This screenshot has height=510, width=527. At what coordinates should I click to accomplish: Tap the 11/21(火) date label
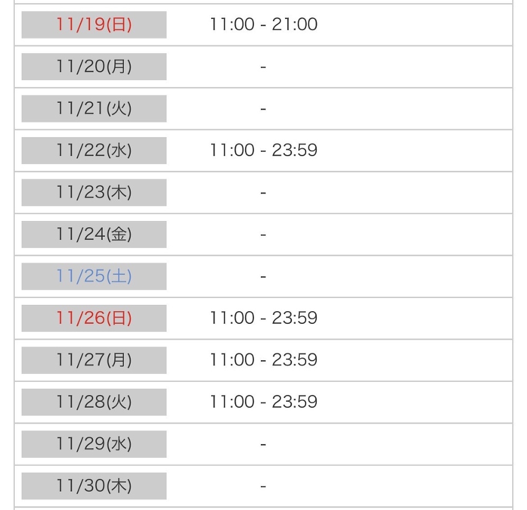[x=94, y=109]
